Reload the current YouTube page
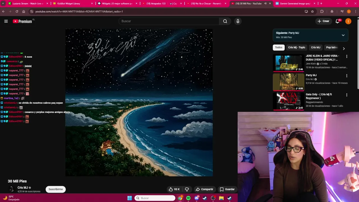 point(17,12)
